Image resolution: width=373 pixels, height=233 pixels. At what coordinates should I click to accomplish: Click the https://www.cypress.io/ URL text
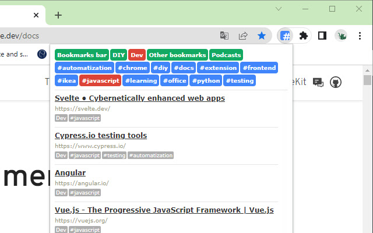(x=90, y=146)
